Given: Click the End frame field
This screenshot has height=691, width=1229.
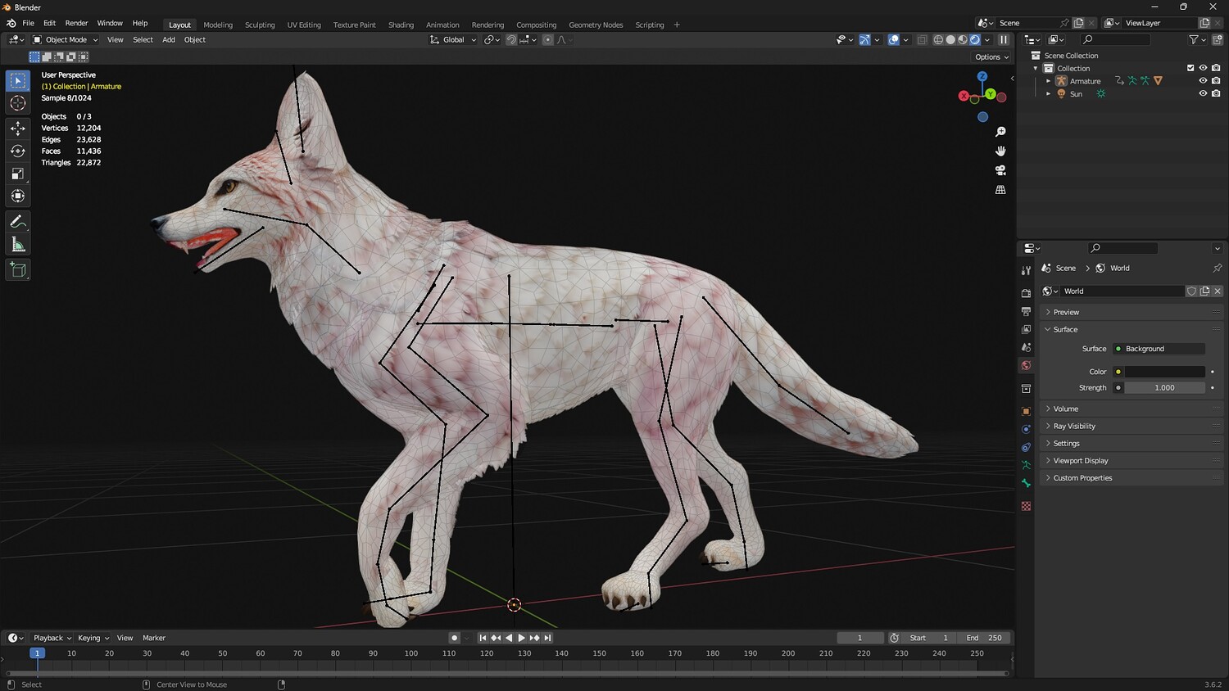Looking at the screenshot, I should [x=985, y=638].
